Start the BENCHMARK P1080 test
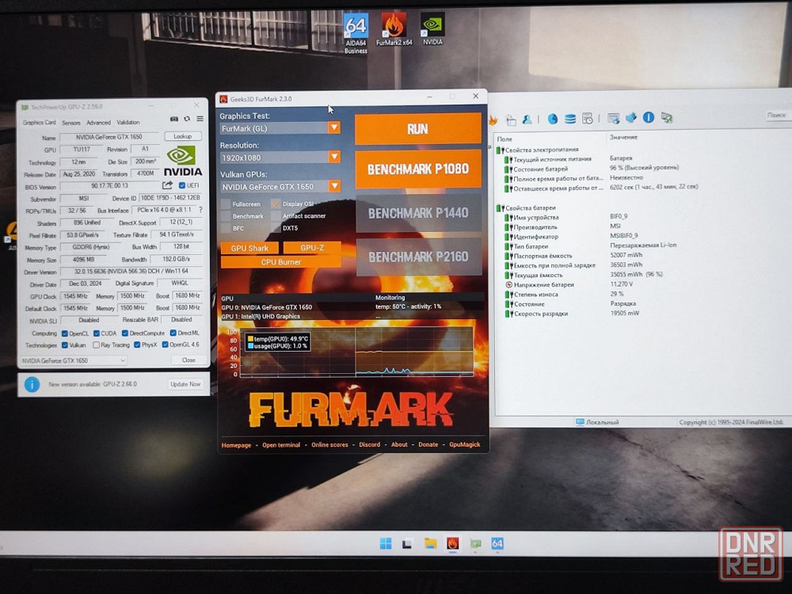The image size is (792, 594). click(418, 169)
